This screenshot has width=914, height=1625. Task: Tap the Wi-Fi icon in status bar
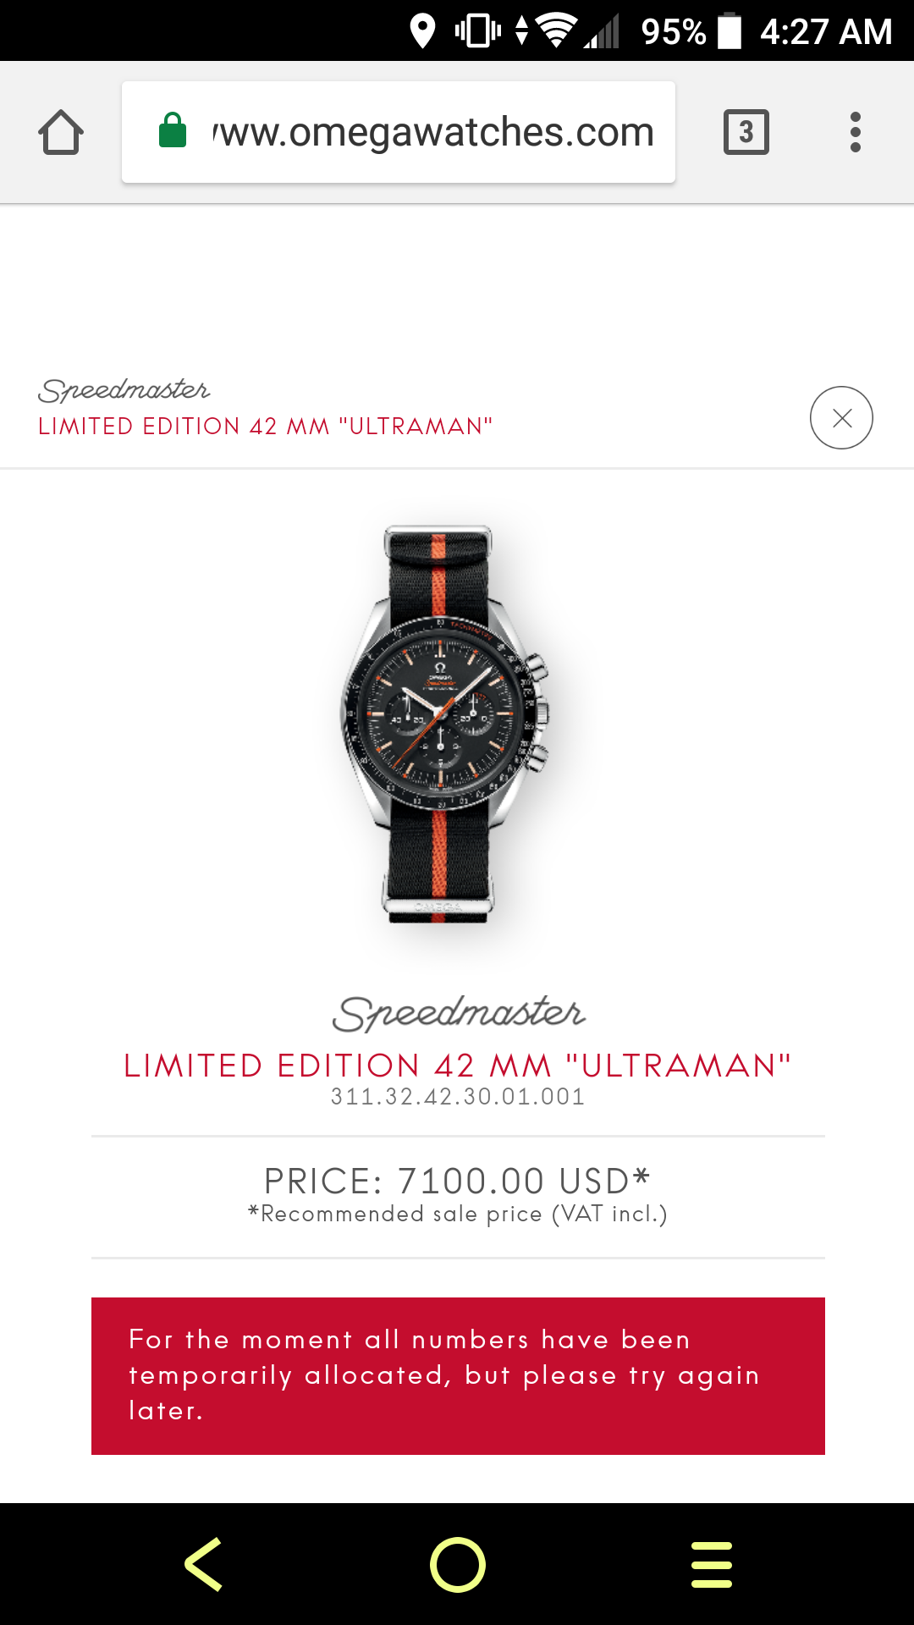click(556, 31)
